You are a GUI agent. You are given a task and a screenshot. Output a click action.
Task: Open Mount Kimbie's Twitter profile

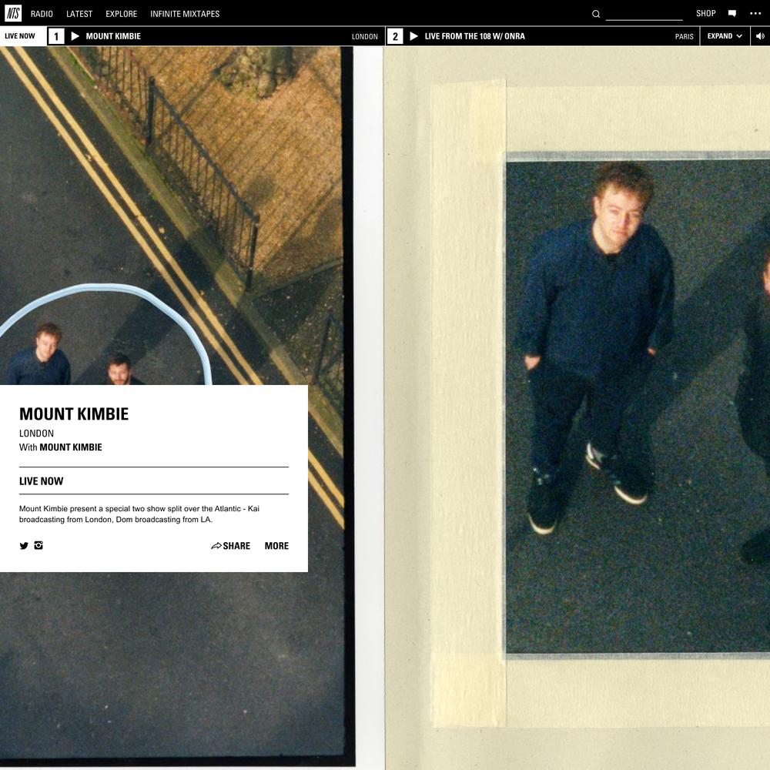pos(24,546)
